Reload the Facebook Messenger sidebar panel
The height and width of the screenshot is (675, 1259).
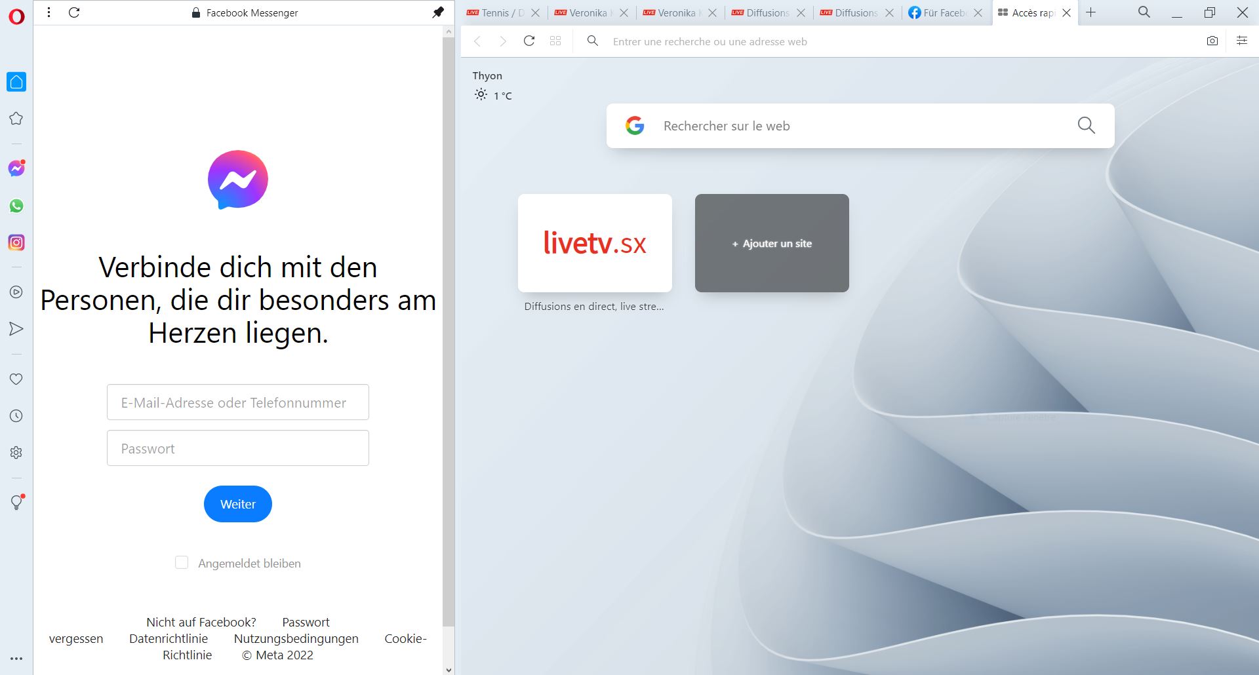pyautogui.click(x=74, y=12)
